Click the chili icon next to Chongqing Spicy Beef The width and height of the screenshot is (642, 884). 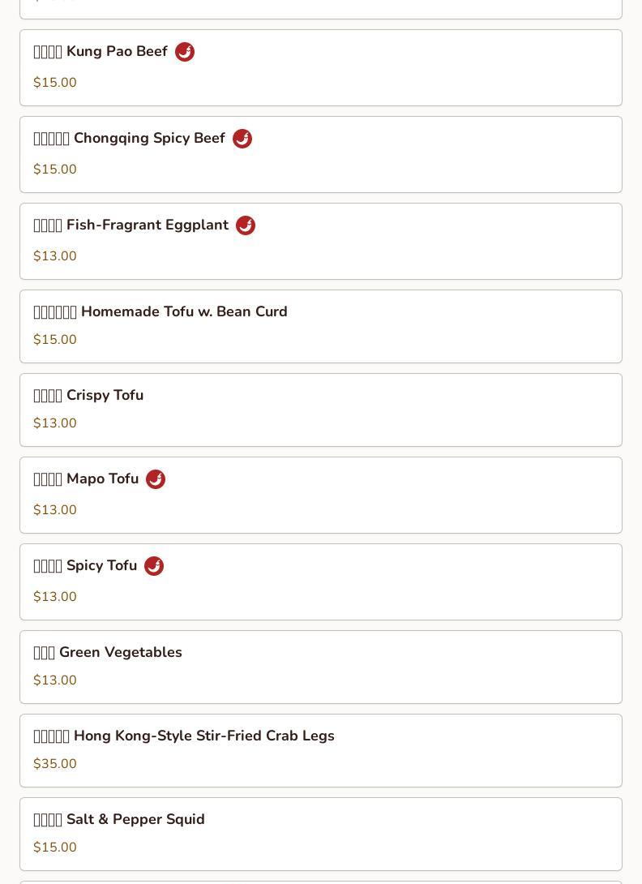pos(242,139)
